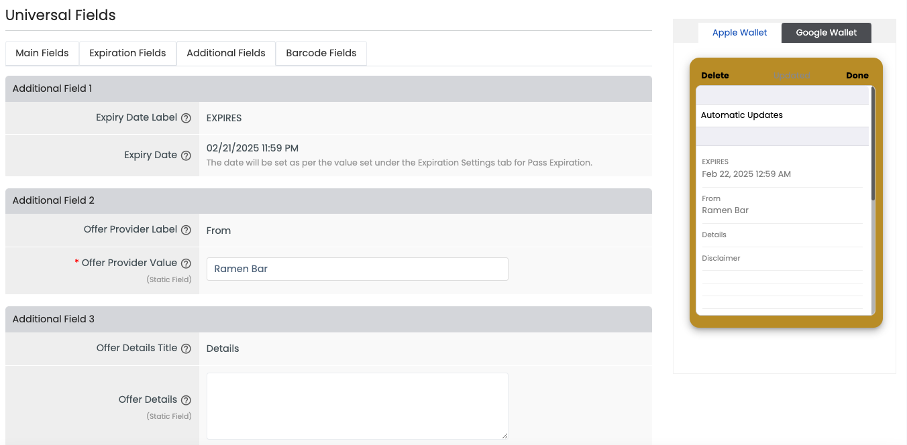The image size is (907, 445).
Task: Click Done in the pass preview
Action: [x=857, y=76]
